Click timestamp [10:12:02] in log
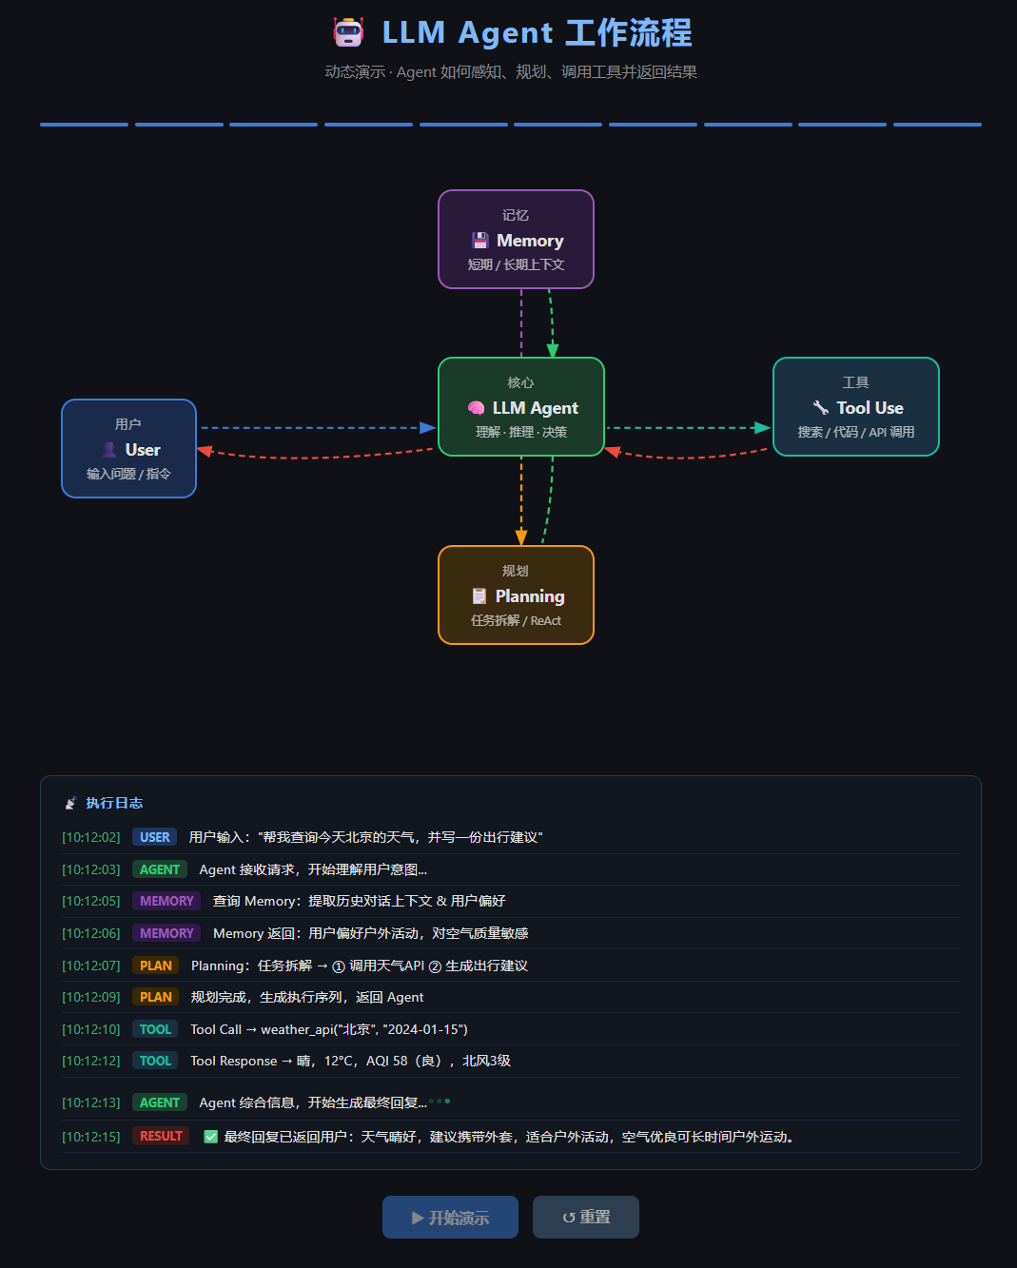The image size is (1017, 1268). (x=91, y=838)
